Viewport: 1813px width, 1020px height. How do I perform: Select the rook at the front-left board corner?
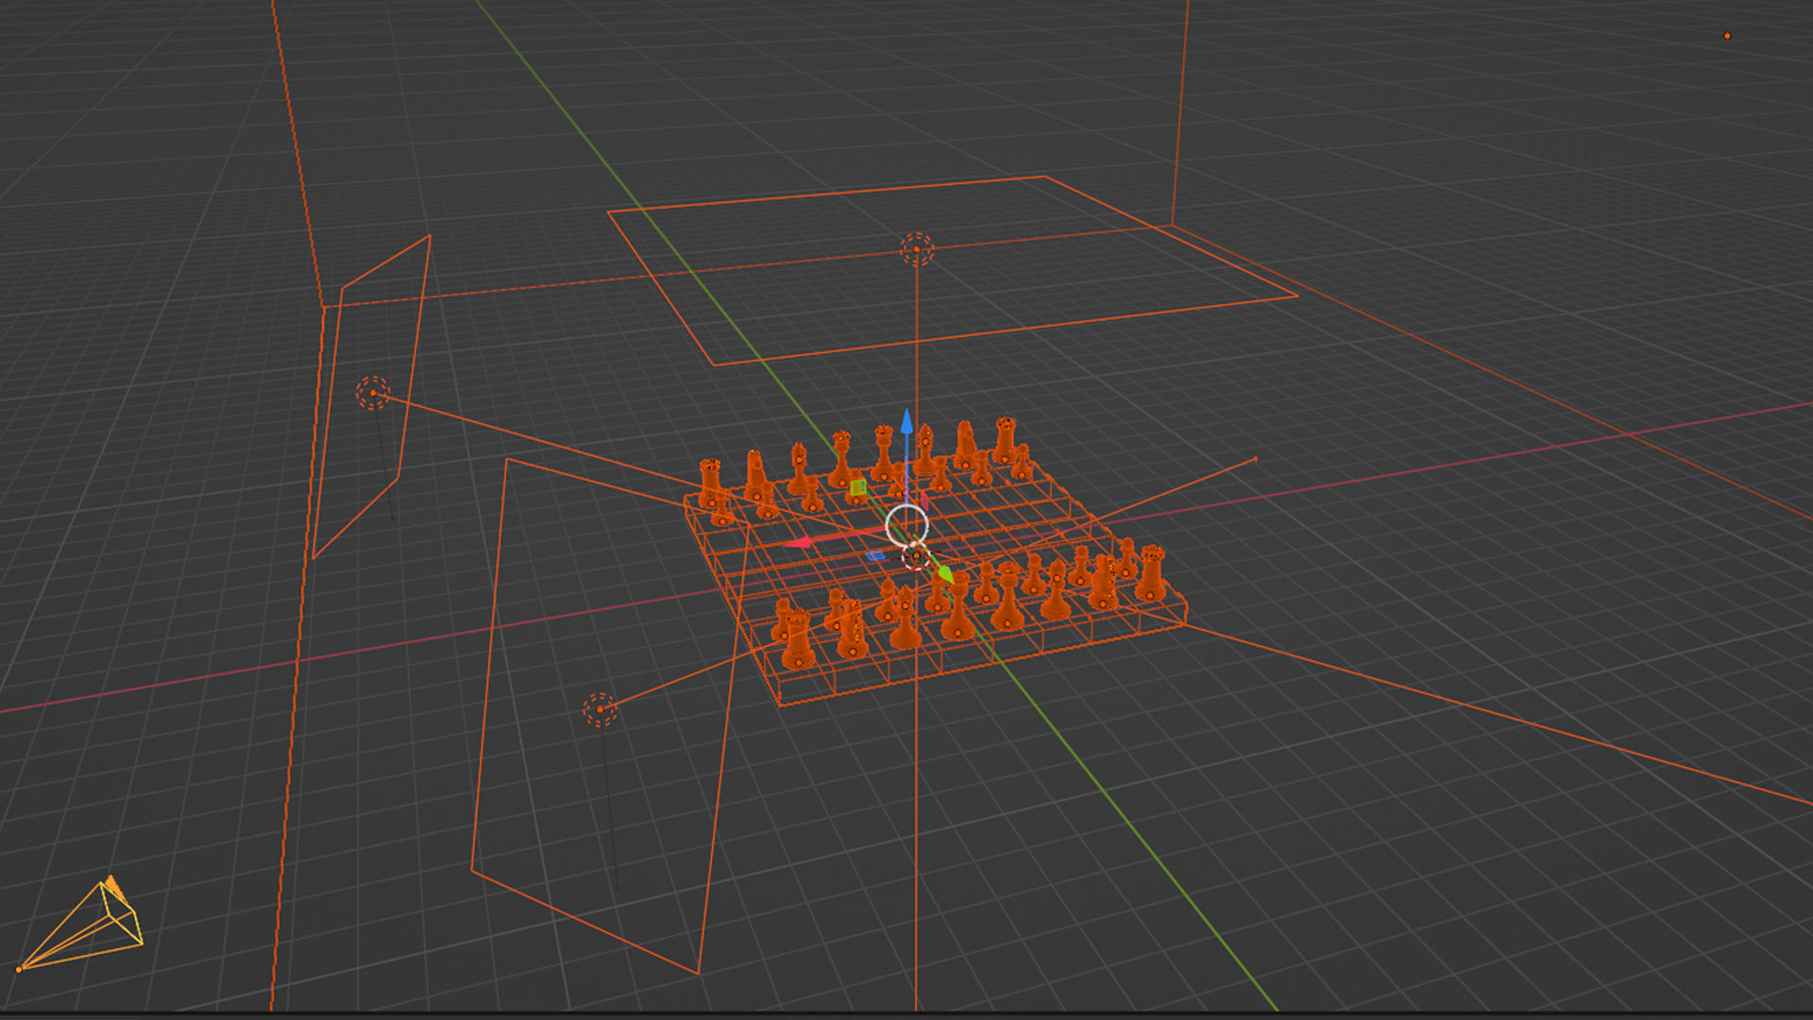click(x=798, y=639)
